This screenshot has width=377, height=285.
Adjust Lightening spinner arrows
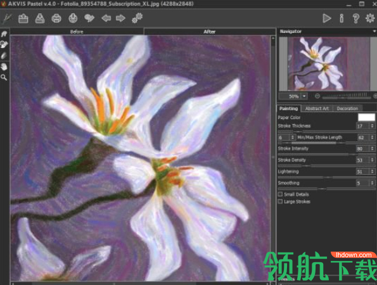tap(372, 172)
